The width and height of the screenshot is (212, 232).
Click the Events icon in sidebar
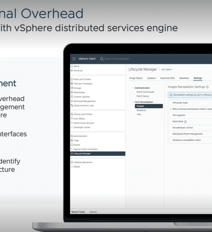(72, 145)
